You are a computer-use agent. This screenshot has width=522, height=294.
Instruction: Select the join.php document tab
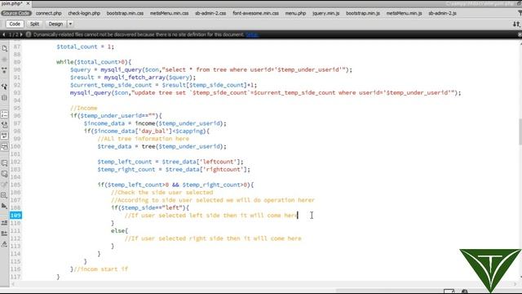coord(12,3)
